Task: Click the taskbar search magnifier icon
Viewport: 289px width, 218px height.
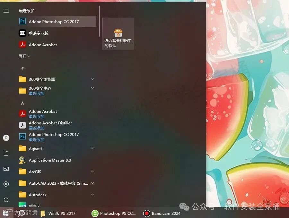Action: click(21, 214)
